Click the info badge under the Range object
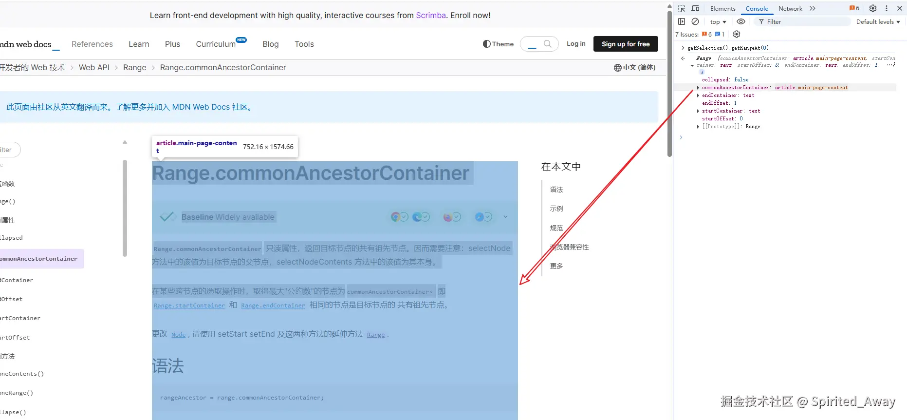This screenshot has height=420, width=907. tap(702, 72)
